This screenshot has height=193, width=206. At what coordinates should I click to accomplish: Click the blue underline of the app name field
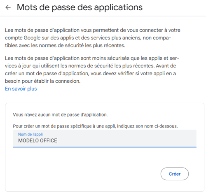[x=105, y=147]
